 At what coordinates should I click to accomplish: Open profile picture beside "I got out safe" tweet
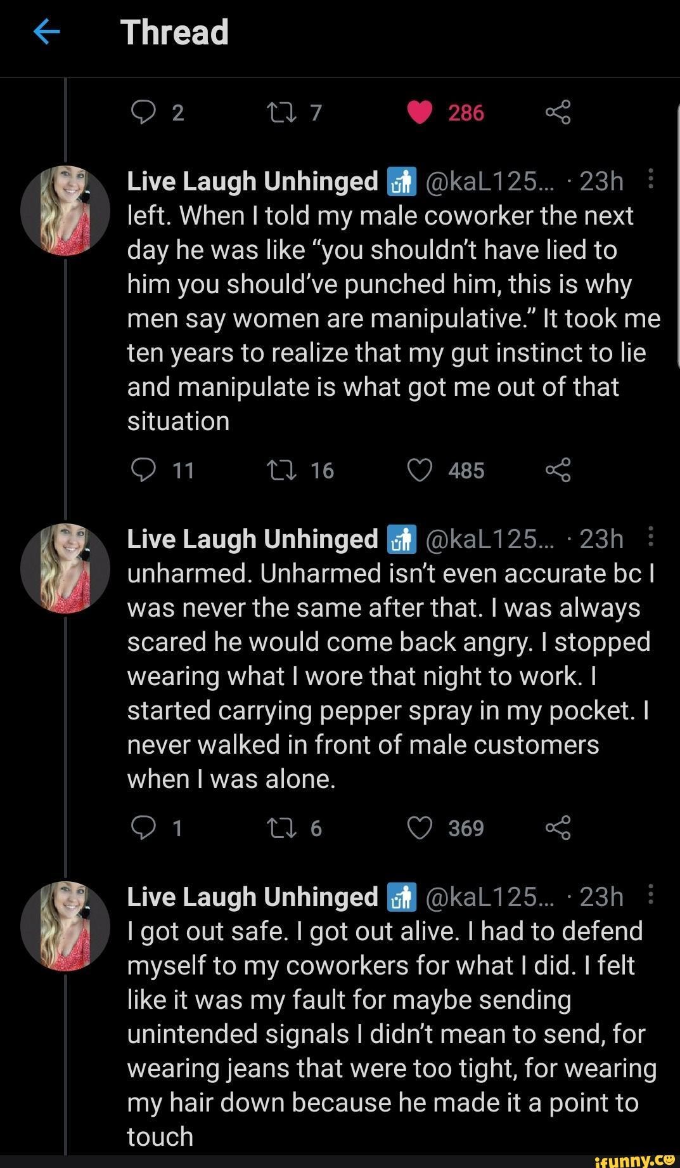pos(65,926)
